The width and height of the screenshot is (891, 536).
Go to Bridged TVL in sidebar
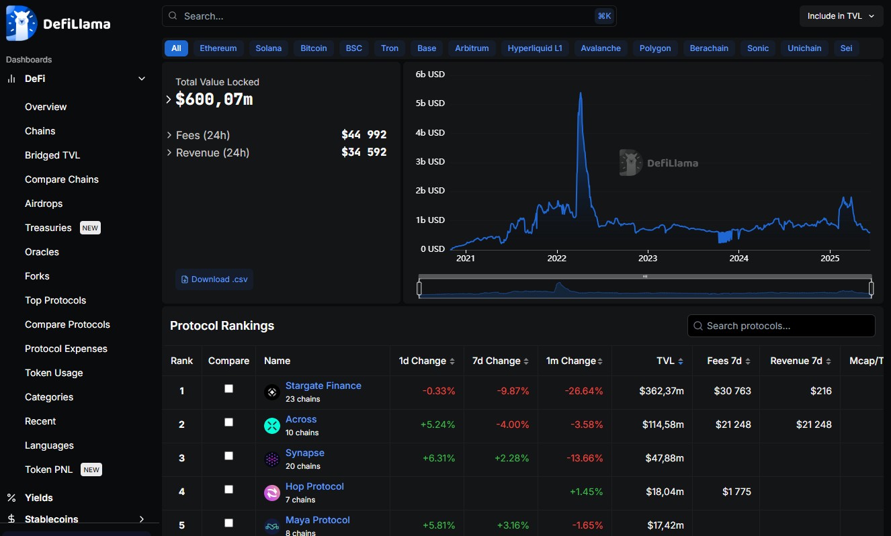click(52, 155)
